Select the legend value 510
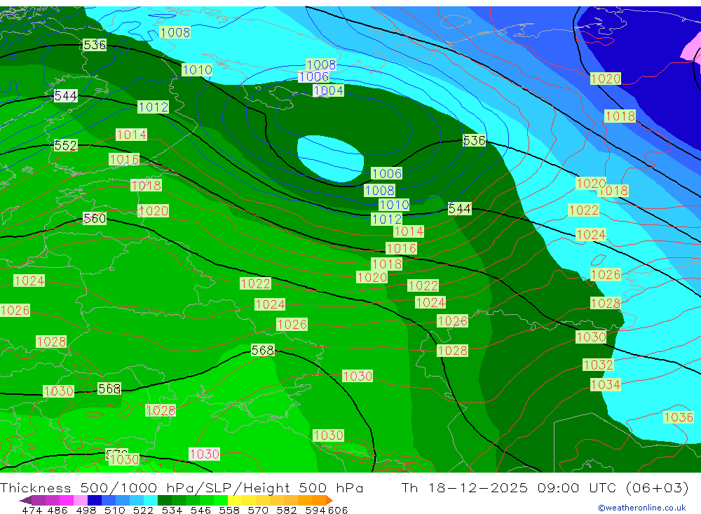Screen dimensions: 701x514 pyautogui.click(x=114, y=510)
